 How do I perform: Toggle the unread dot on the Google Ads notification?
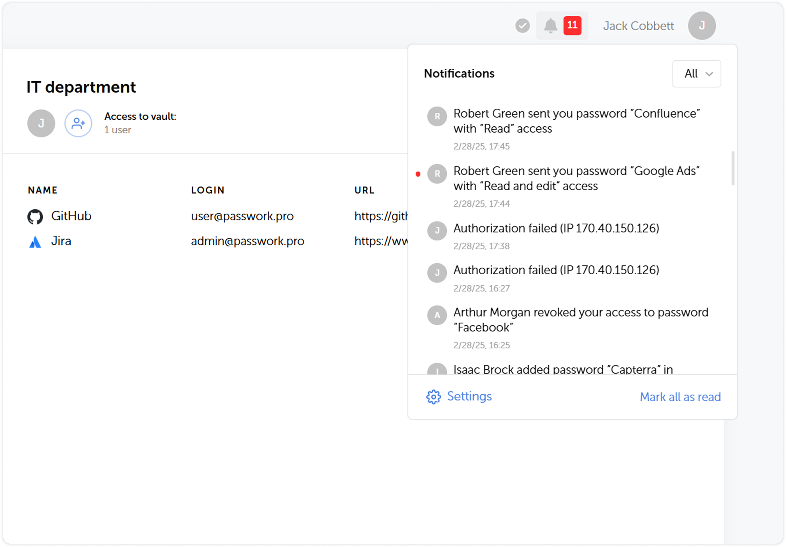point(418,173)
